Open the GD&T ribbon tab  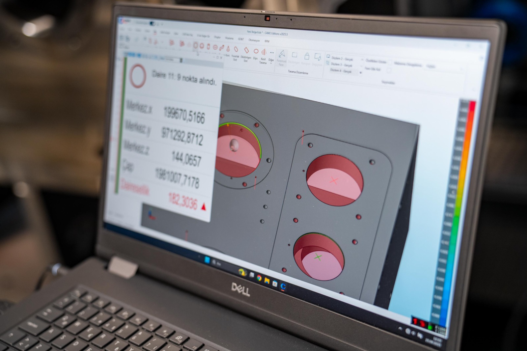click(x=241, y=39)
